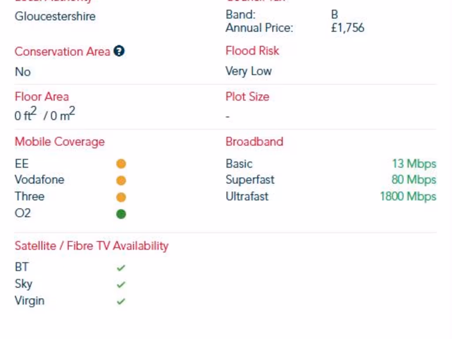Click the Three orange coverage dot
The width and height of the screenshot is (452, 339).
(121, 197)
